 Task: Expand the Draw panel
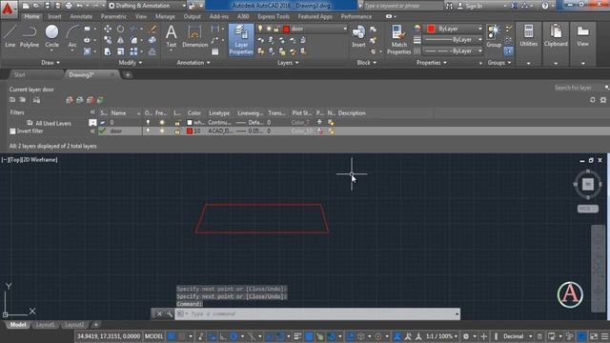(51, 63)
